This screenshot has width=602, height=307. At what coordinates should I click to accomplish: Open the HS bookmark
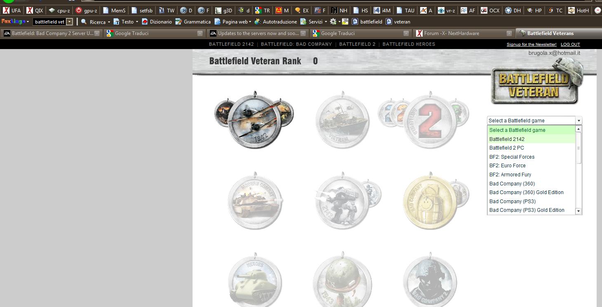coord(360,10)
